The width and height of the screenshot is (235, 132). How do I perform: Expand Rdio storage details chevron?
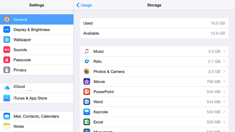click(x=224, y=61)
